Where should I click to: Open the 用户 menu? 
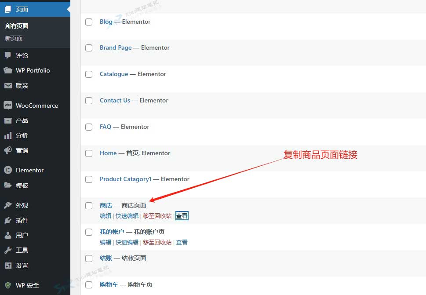[22, 235]
